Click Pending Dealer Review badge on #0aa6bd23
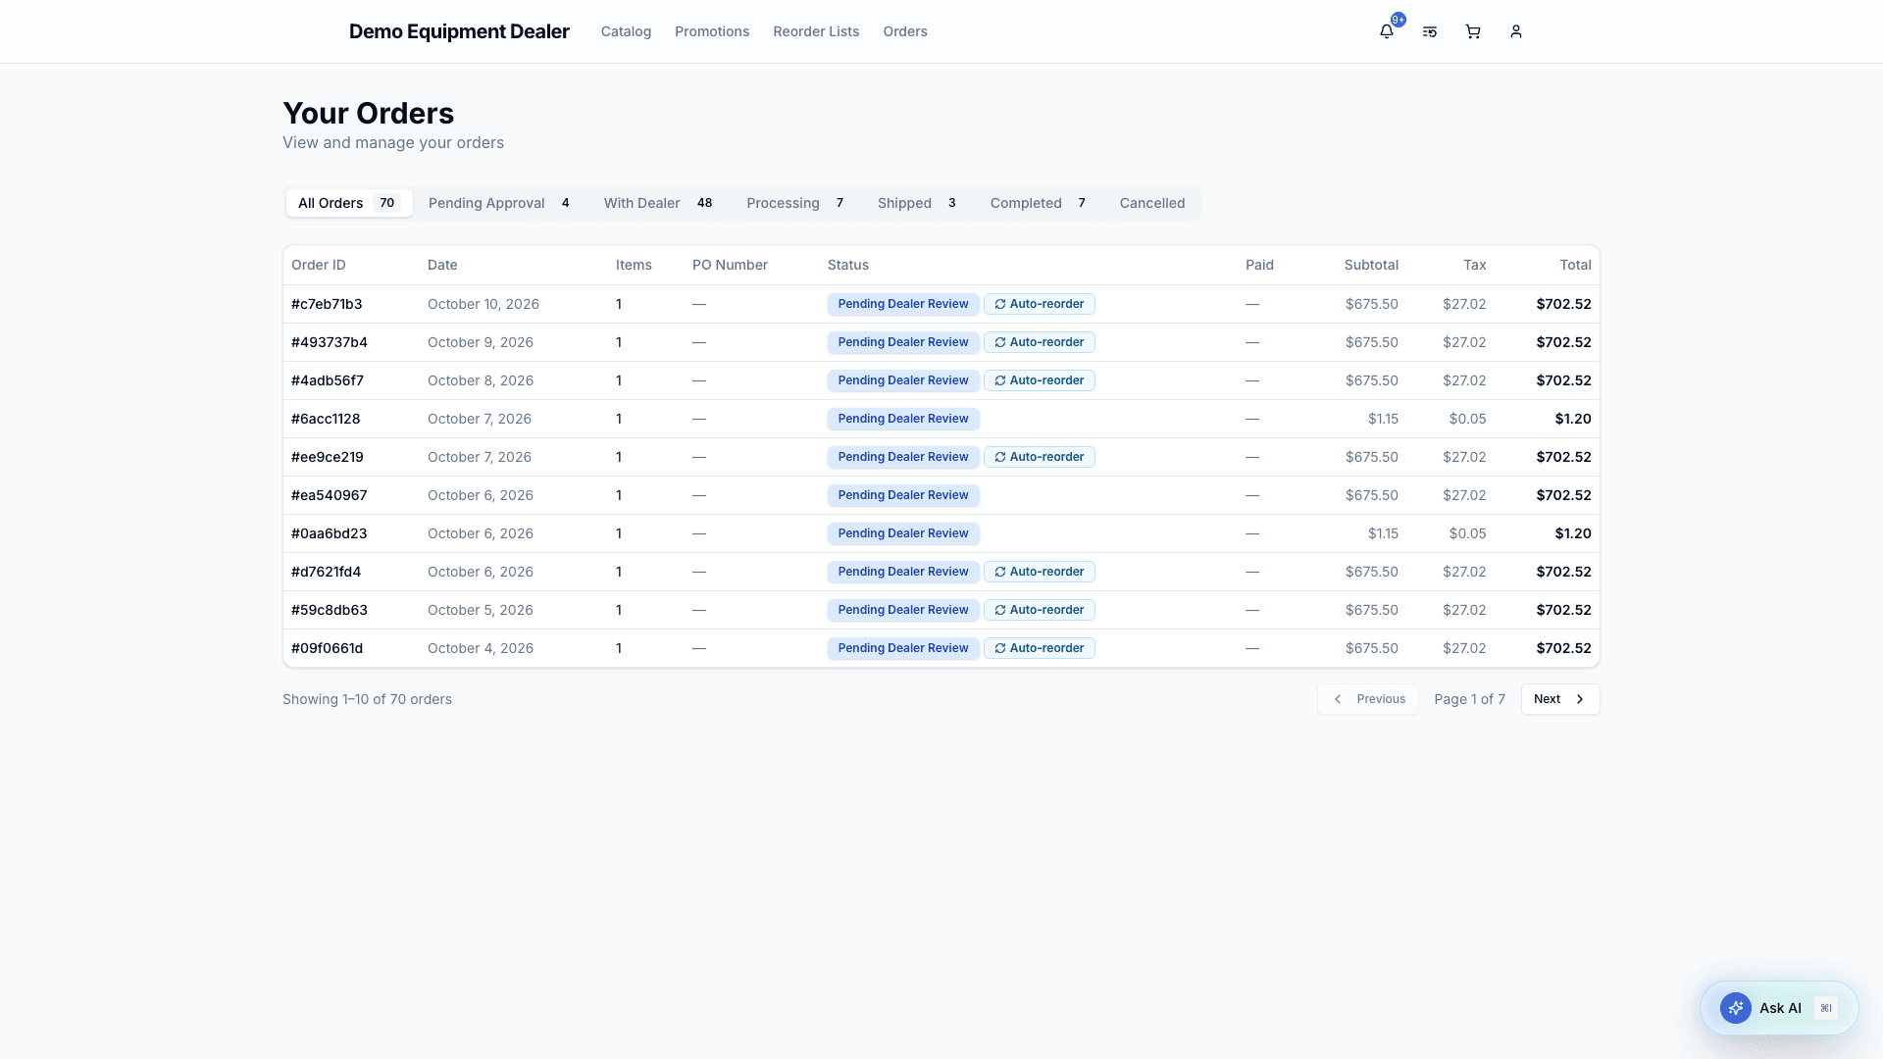The height and width of the screenshot is (1059, 1883). (x=903, y=533)
